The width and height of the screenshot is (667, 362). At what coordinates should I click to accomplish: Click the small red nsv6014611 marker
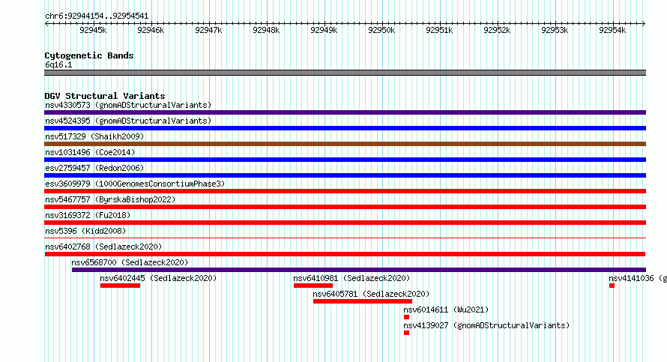407,317
